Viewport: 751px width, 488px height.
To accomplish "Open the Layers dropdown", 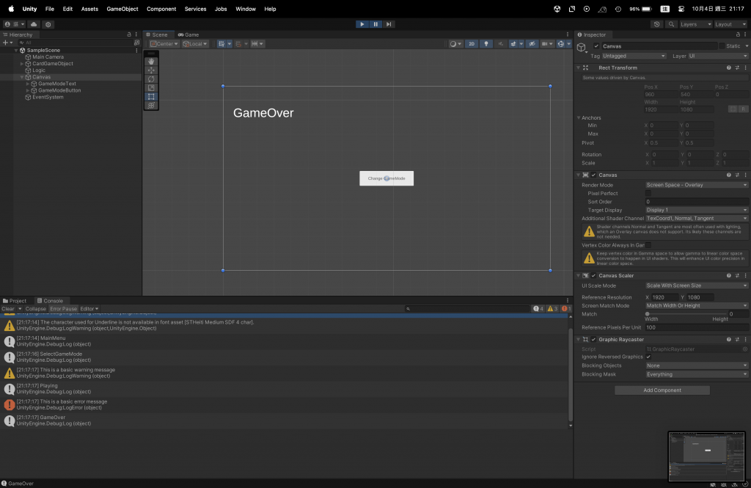I will point(695,24).
